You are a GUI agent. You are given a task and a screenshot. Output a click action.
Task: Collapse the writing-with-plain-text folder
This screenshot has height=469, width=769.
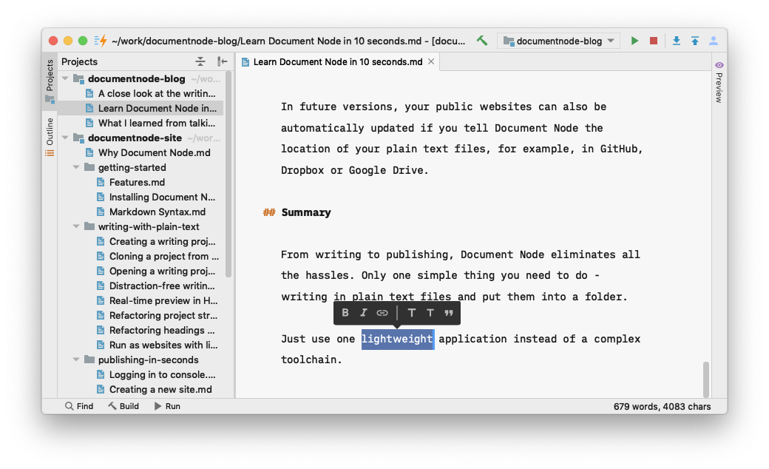pyautogui.click(x=76, y=226)
